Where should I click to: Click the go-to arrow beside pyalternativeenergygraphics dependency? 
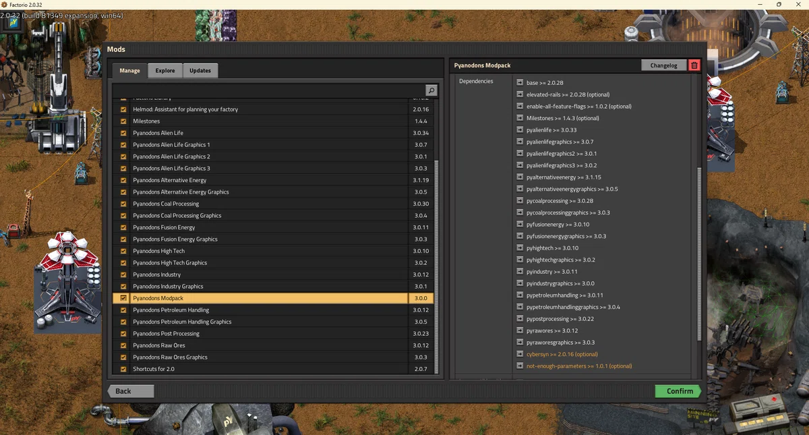click(x=520, y=189)
